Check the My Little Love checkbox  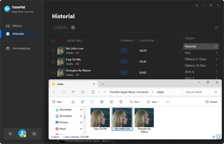click(x=53, y=51)
